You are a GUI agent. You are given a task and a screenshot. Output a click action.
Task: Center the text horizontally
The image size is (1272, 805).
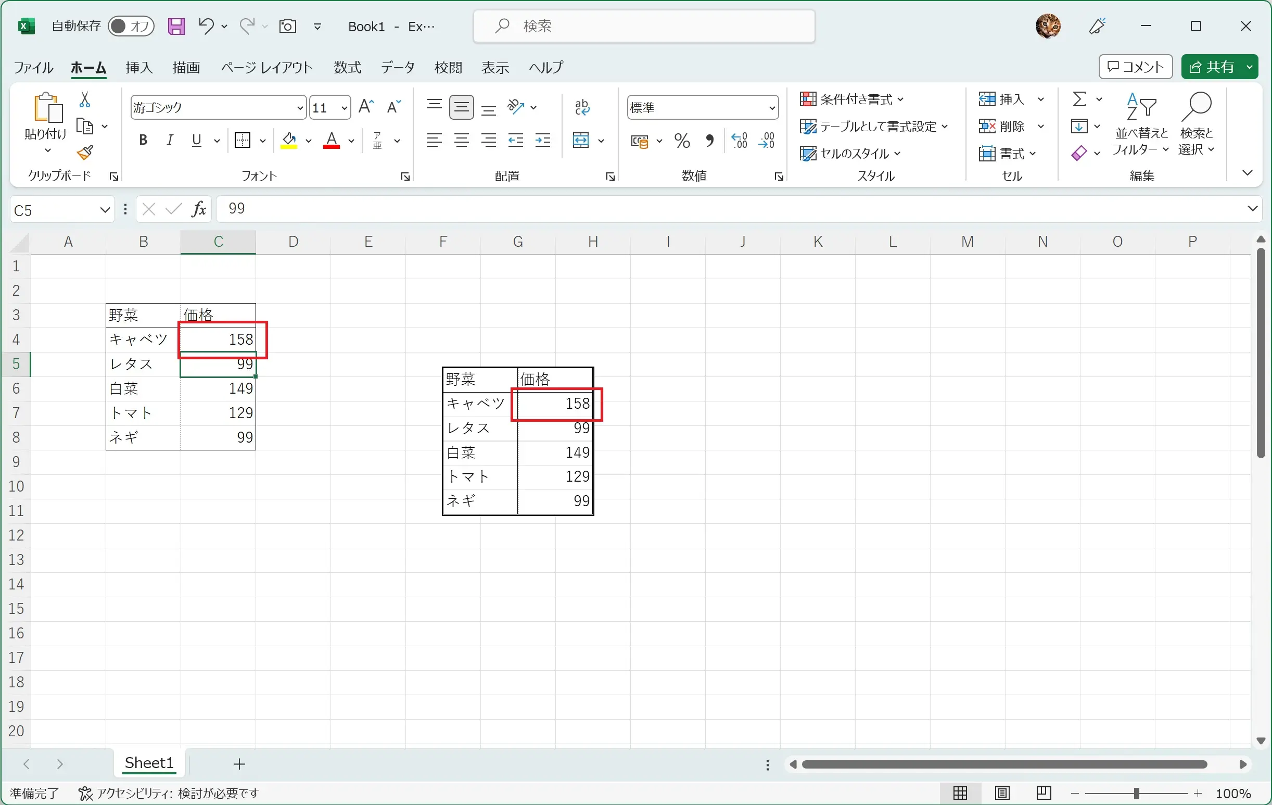(x=462, y=141)
